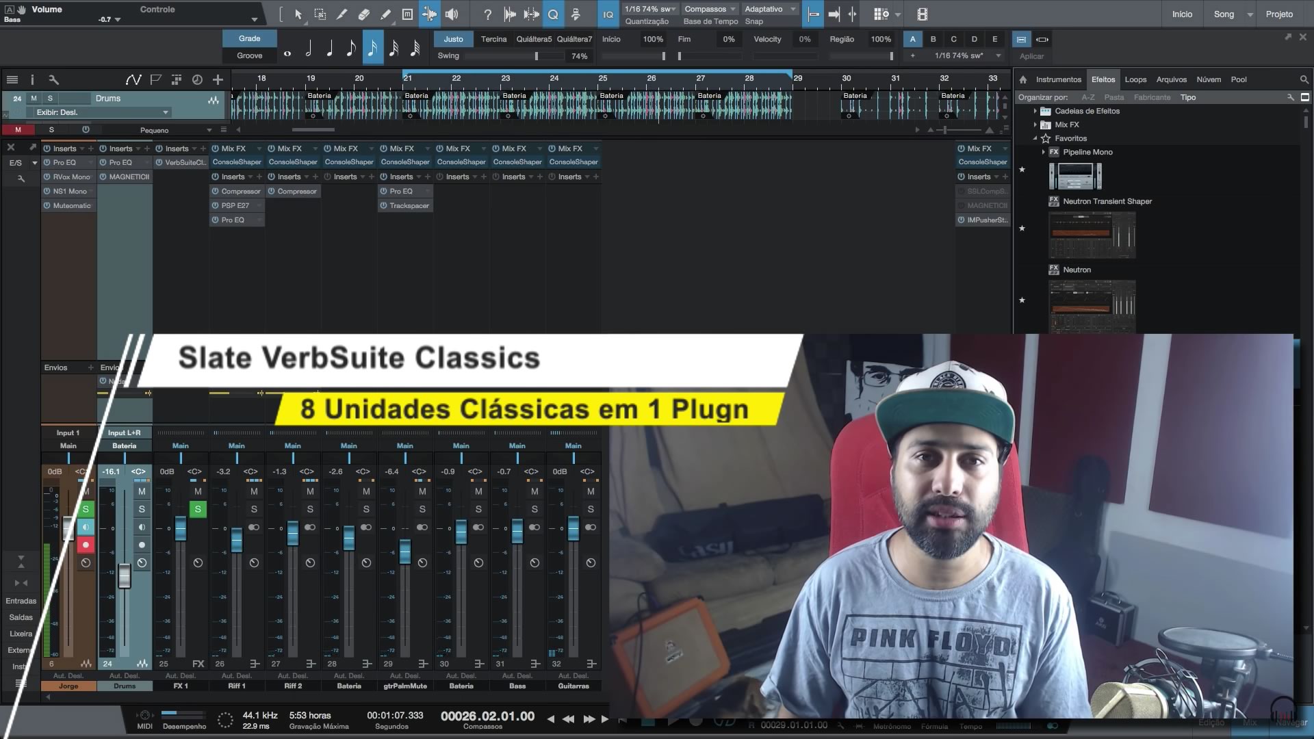Click the Projeto button
The image size is (1314, 739).
coord(1279,14)
